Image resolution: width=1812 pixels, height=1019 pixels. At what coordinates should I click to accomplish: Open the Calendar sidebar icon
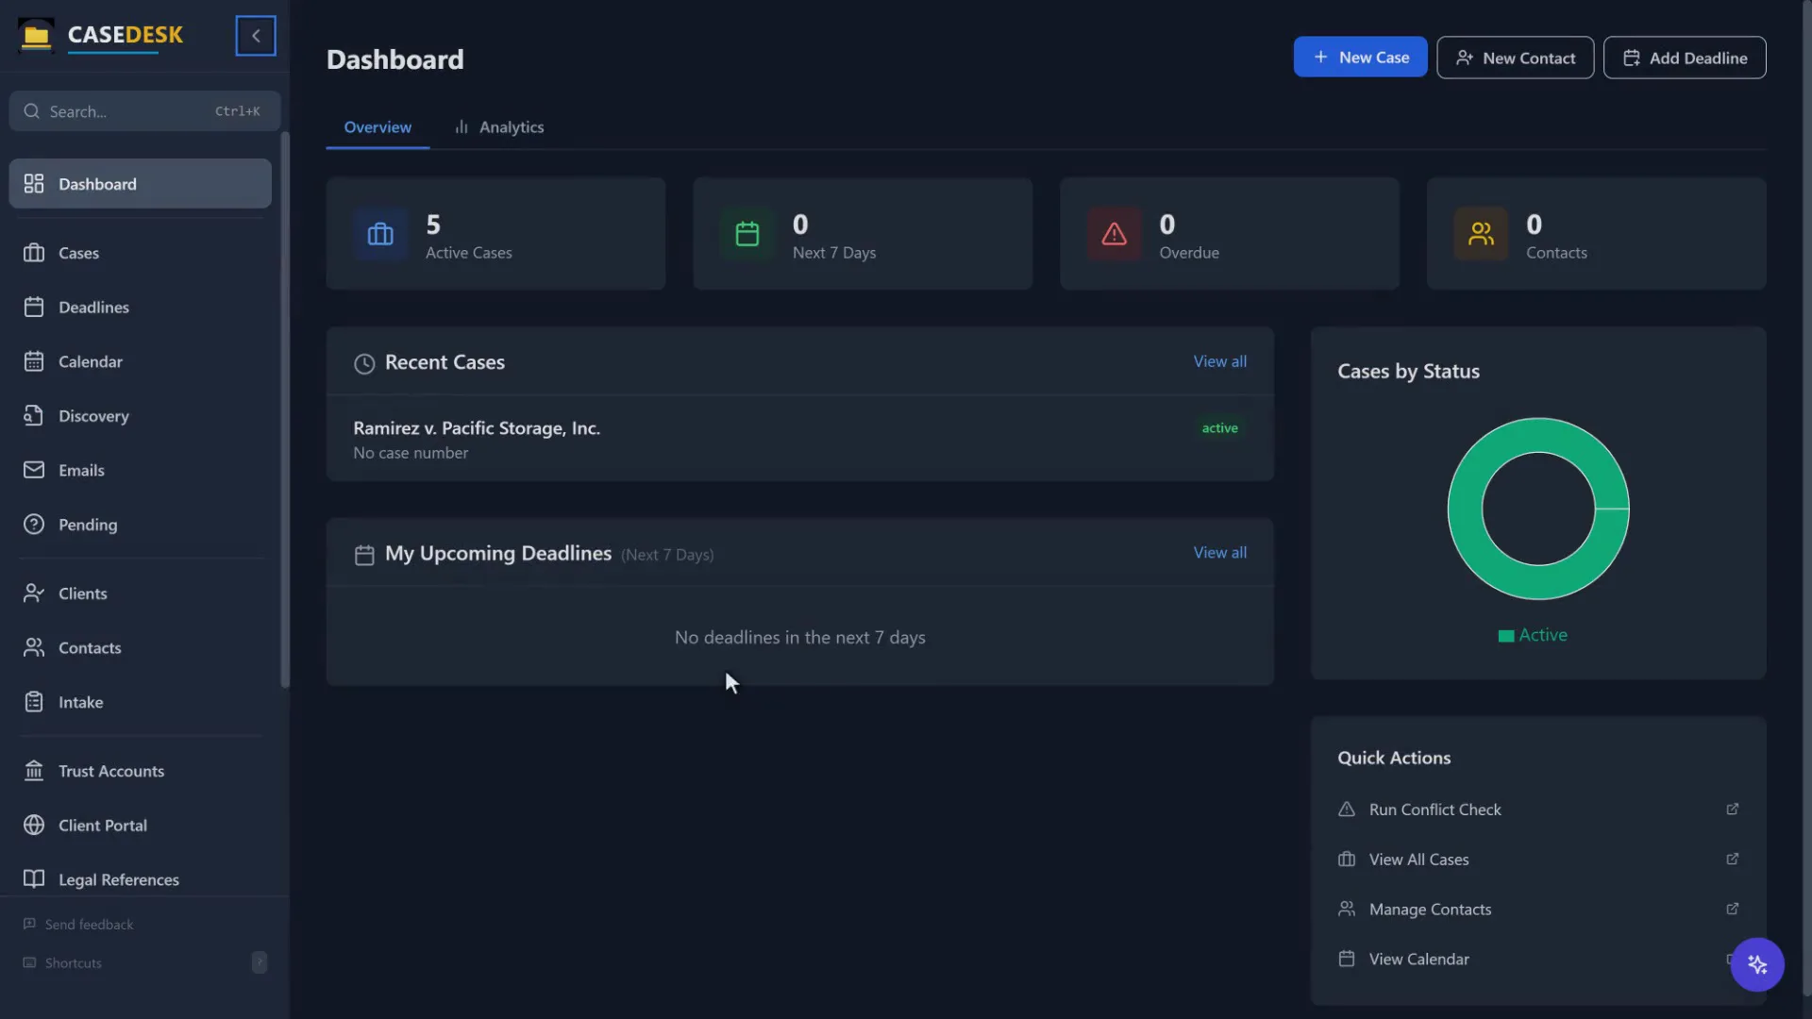click(x=34, y=361)
